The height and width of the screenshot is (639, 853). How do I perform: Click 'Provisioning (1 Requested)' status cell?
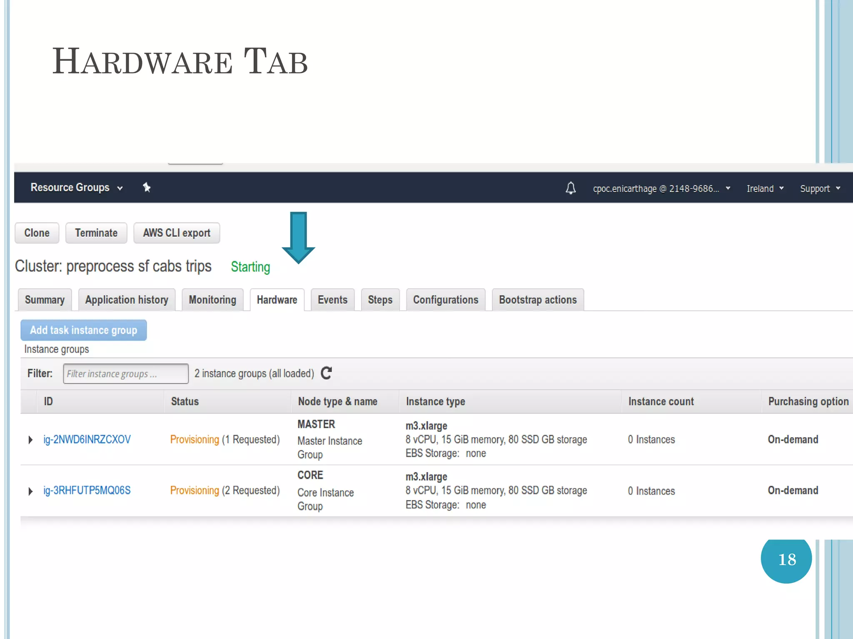[225, 440]
